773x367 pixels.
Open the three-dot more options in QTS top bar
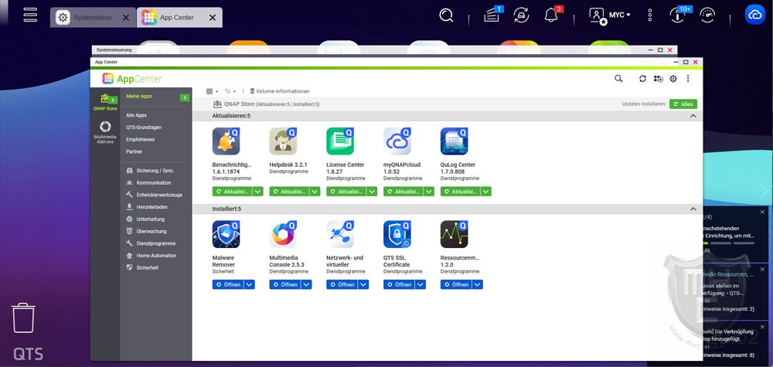point(650,15)
